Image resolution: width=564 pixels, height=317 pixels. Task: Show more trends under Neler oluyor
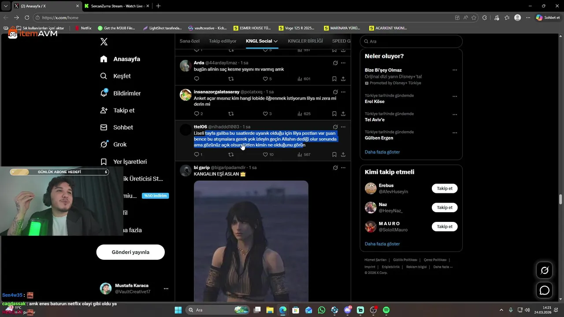tap(382, 152)
